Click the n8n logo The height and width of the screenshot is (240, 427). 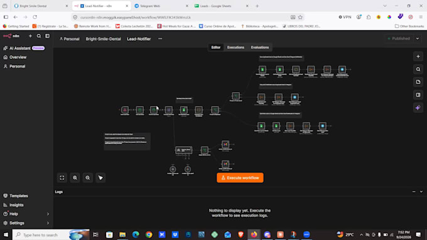pyautogui.click(x=11, y=36)
